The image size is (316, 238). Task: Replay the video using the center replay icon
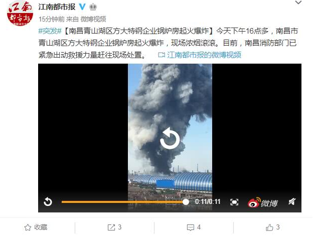(170, 138)
